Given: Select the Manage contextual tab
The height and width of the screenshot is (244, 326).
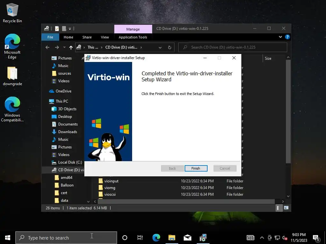Looking at the screenshot, I should click(x=133, y=29).
